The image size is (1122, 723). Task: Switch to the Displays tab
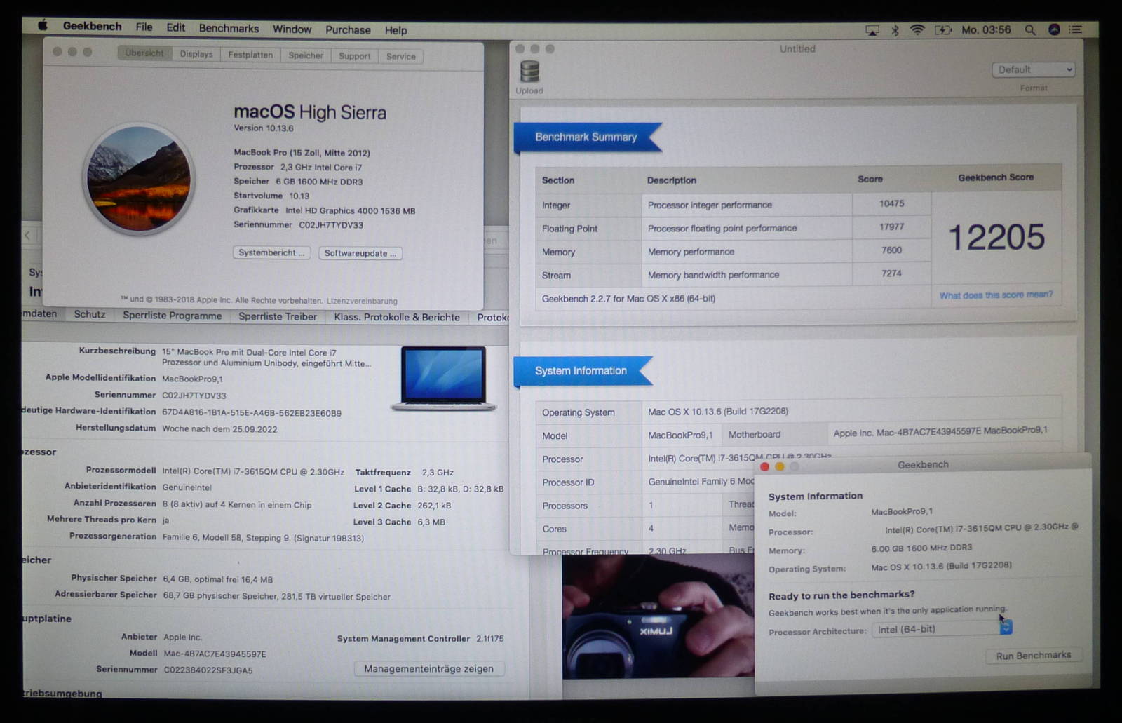click(196, 54)
